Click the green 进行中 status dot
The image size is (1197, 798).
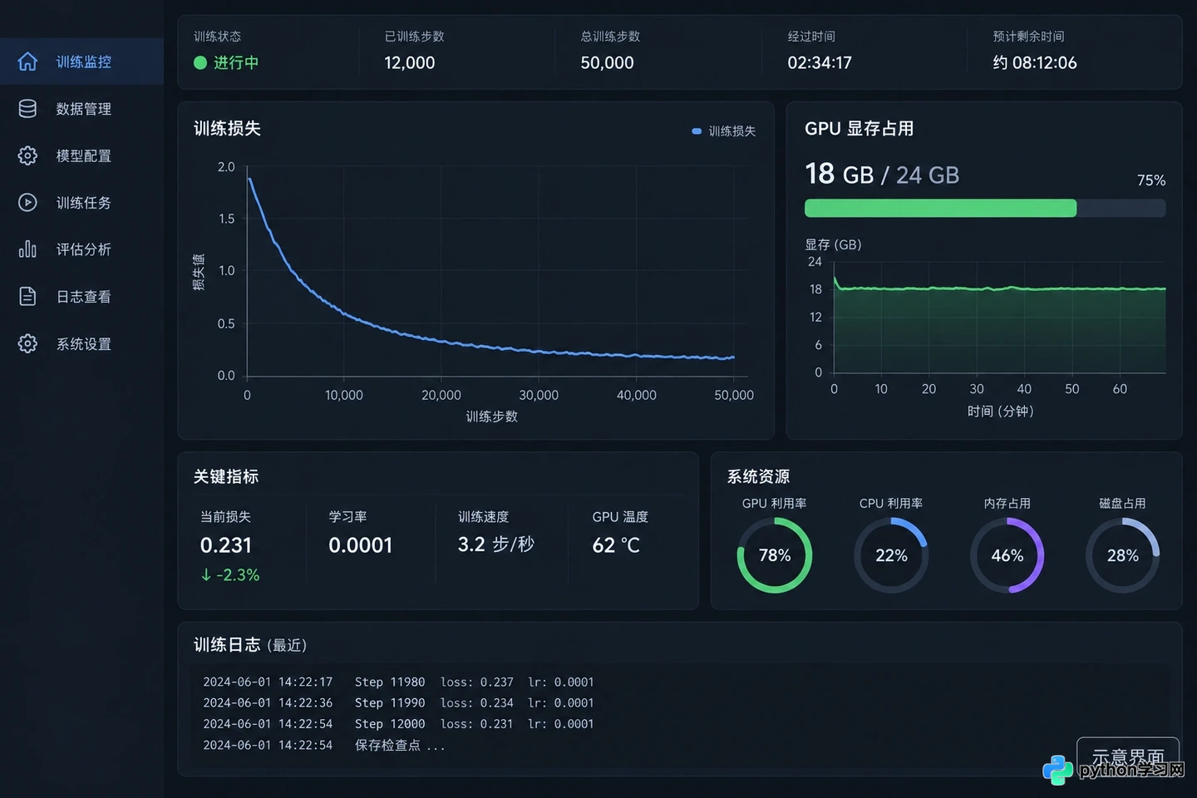click(x=199, y=62)
